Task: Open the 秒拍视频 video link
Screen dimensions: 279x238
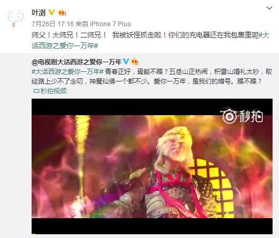Action: point(54,91)
